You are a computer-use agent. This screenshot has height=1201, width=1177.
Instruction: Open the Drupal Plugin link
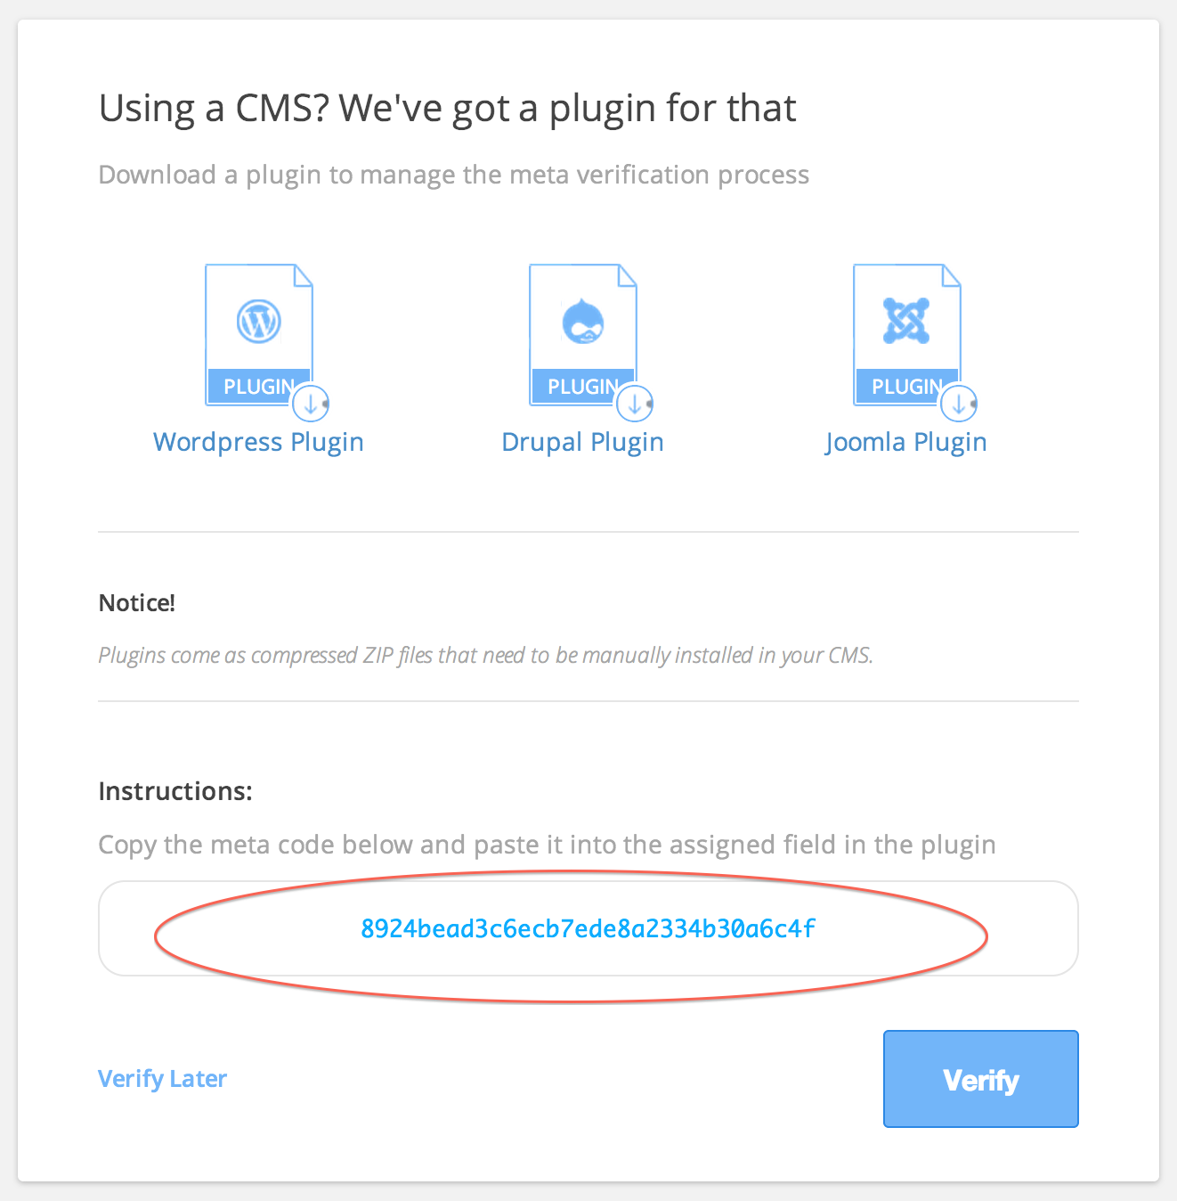582,443
